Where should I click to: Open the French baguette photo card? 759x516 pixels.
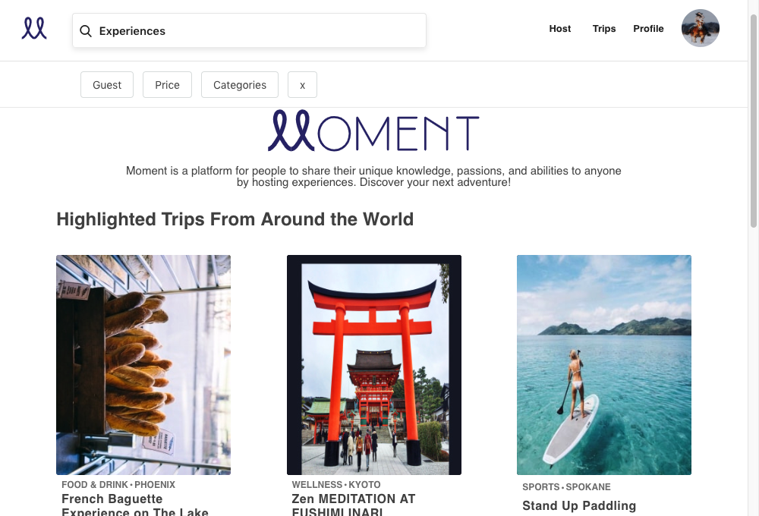click(x=143, y=364)
